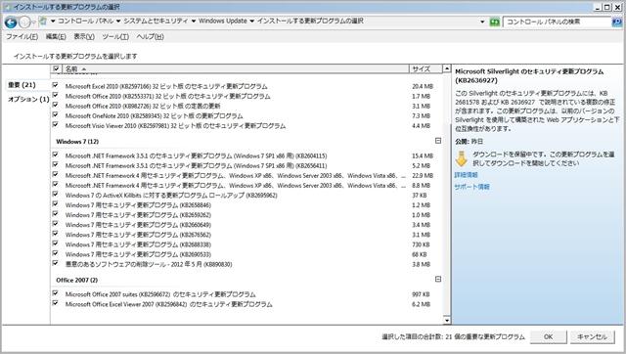Open the 編集(E) menu
This screenshot has height=354, width=626.
pyautogui.click(x=56, y=37)
